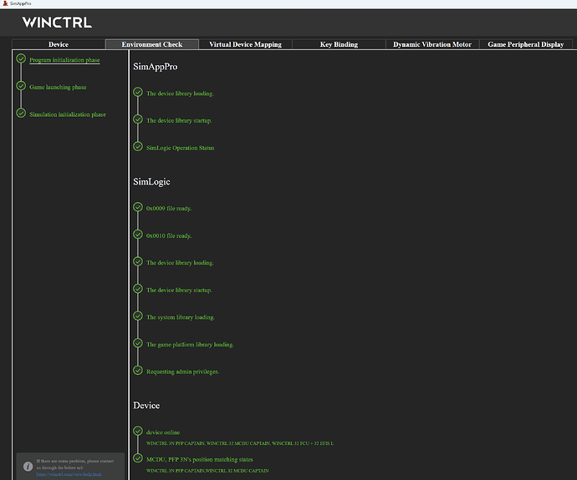
Task: Click check icon next to SimLogic Operation Status
Action: click(x=138, y=147)
